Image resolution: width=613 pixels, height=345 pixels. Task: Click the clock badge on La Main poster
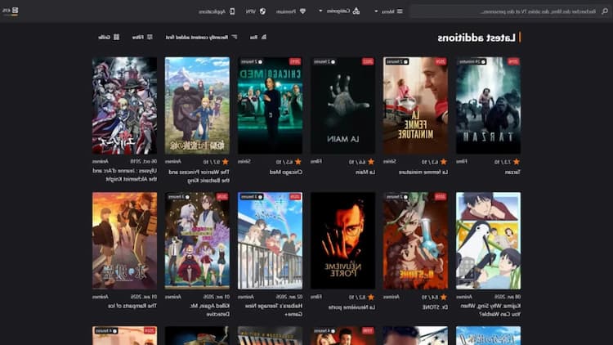click(324, 62)
